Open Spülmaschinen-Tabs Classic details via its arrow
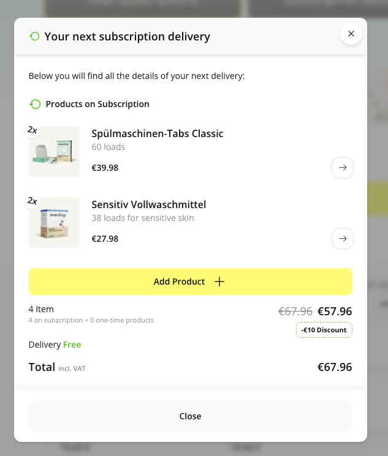The height and width of the screenshot is (456, 388). point(343,168)
